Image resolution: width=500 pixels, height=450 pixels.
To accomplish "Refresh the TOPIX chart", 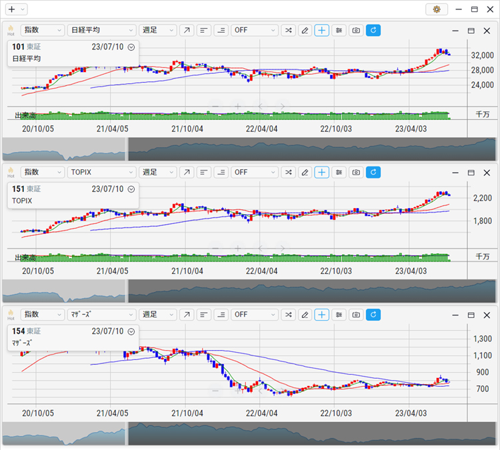I will pos(373,173).
